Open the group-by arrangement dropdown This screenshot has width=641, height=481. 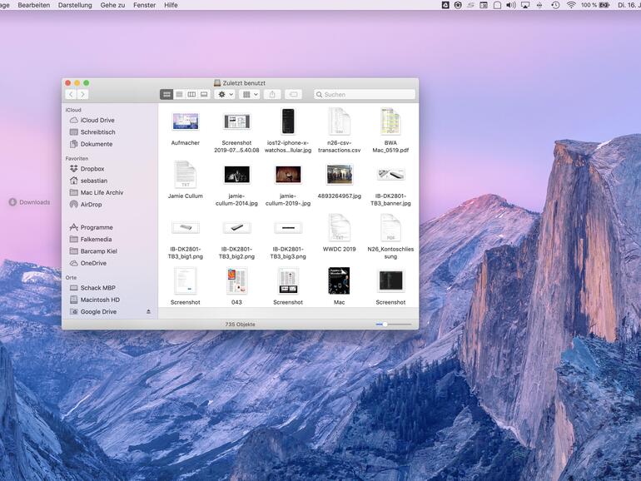pyautogui.click(x=249, y=95)
